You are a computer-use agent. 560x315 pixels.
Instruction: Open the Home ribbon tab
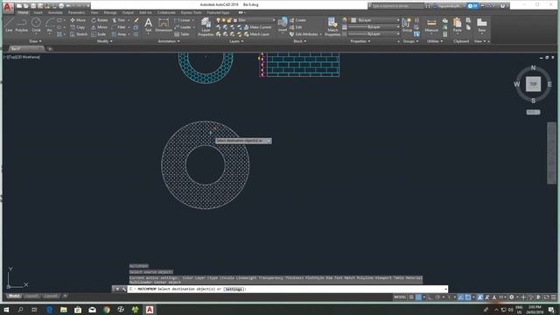(24, 12)
